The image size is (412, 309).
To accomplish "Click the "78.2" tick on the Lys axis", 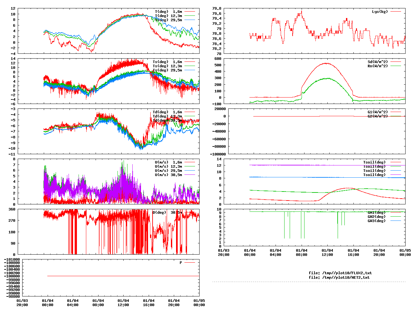I will [217, 49].
